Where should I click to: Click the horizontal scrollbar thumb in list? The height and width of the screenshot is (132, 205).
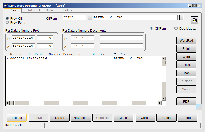click(x=12, y=103)
